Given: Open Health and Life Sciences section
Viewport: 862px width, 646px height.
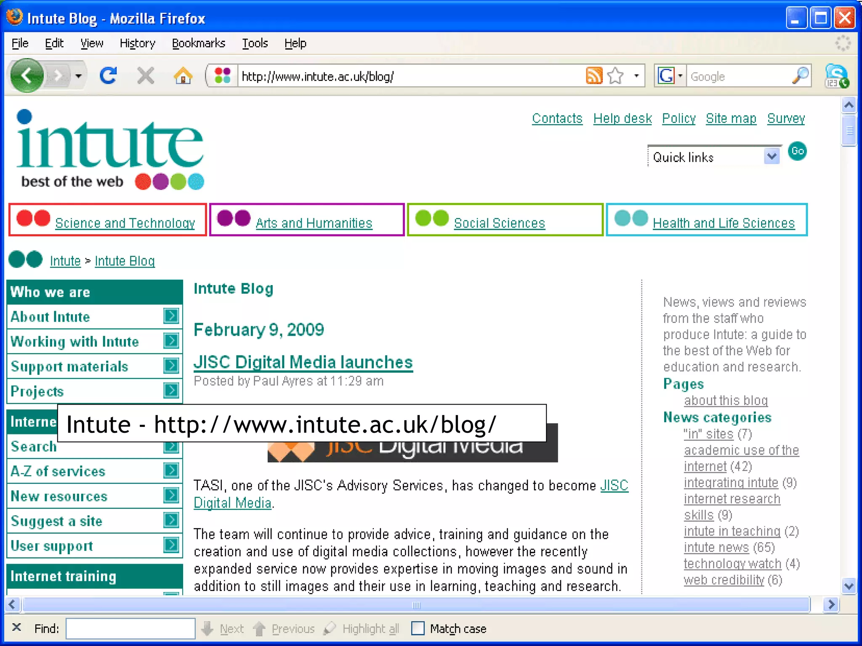Looking at the screenshot, I should 724,223.
